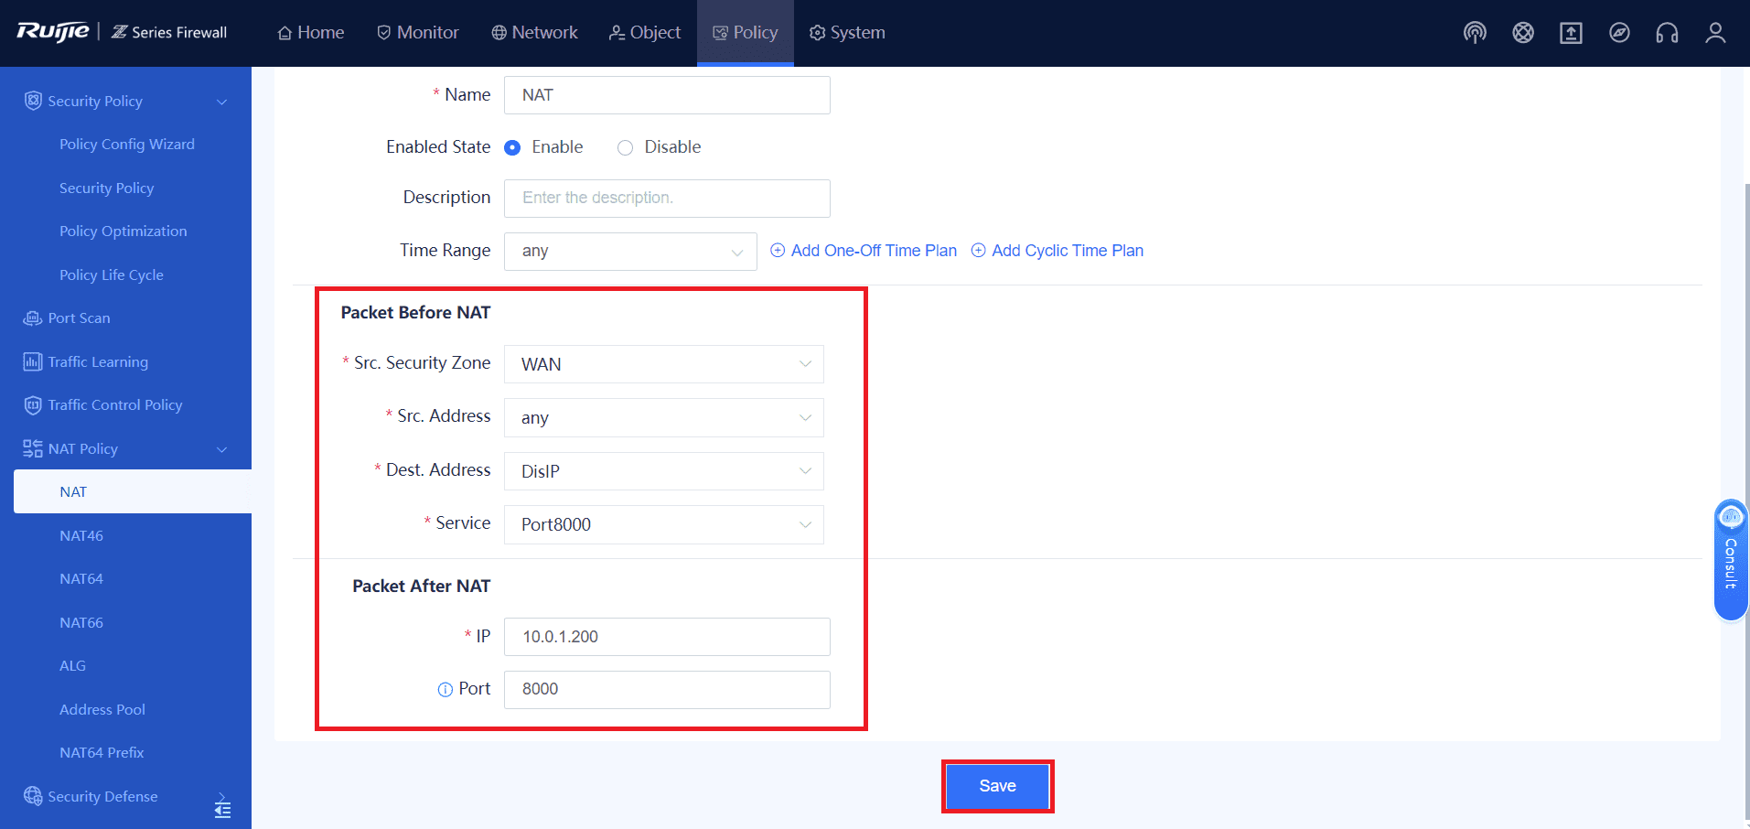Image resolution: width=1750 pixels, height=829 pixels.
Task: Click the Name input field
Action: (x=667, y=95)
